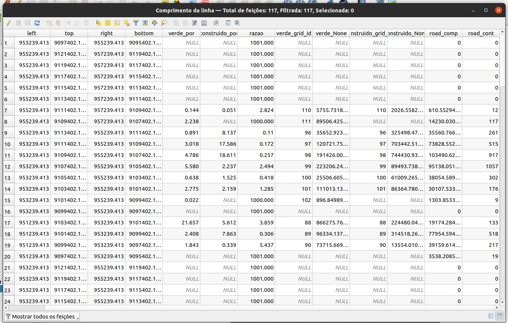This screenshot has width=508, height=323.
Task: Click cell value 0.144 in verde_por
Action: [182, 110]
